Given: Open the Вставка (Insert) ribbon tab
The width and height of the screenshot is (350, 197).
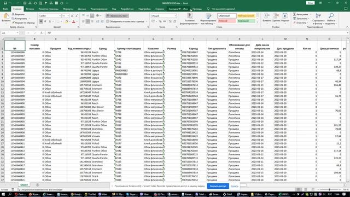Looking at the screenshot, I should click(30, 9).
